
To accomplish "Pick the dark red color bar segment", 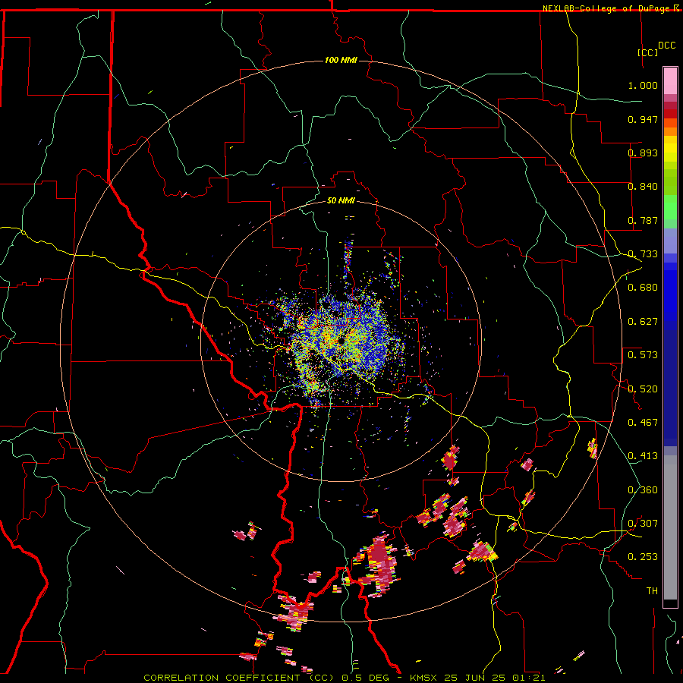I will tap(670, 114).
